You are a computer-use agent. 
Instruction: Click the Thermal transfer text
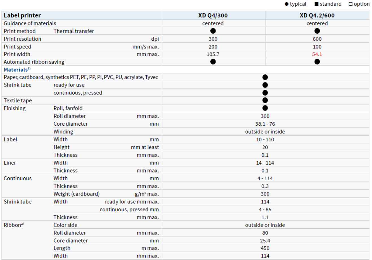point(74,31)
